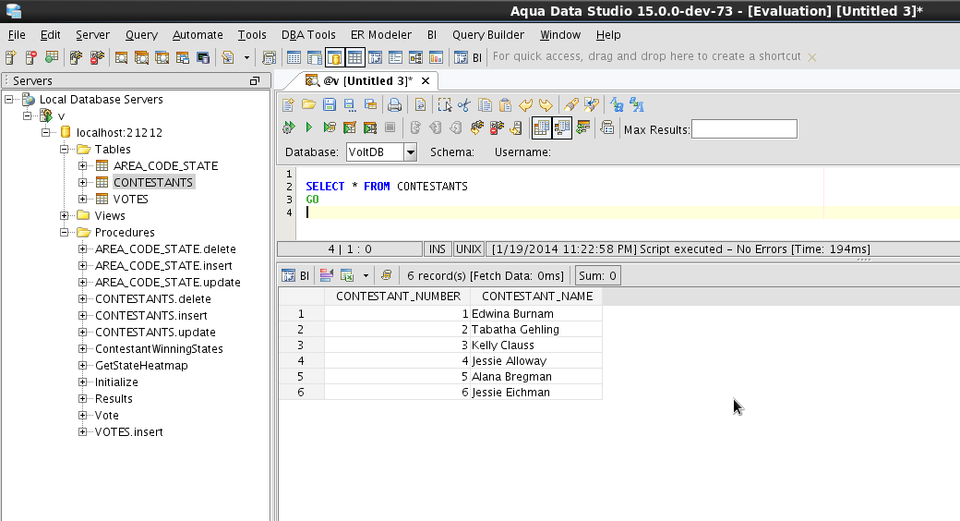Open the DBA Tools menu

pyautogui.click(x=308, y=35)
